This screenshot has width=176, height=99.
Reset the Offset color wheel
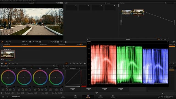click(x=63, y=68)
